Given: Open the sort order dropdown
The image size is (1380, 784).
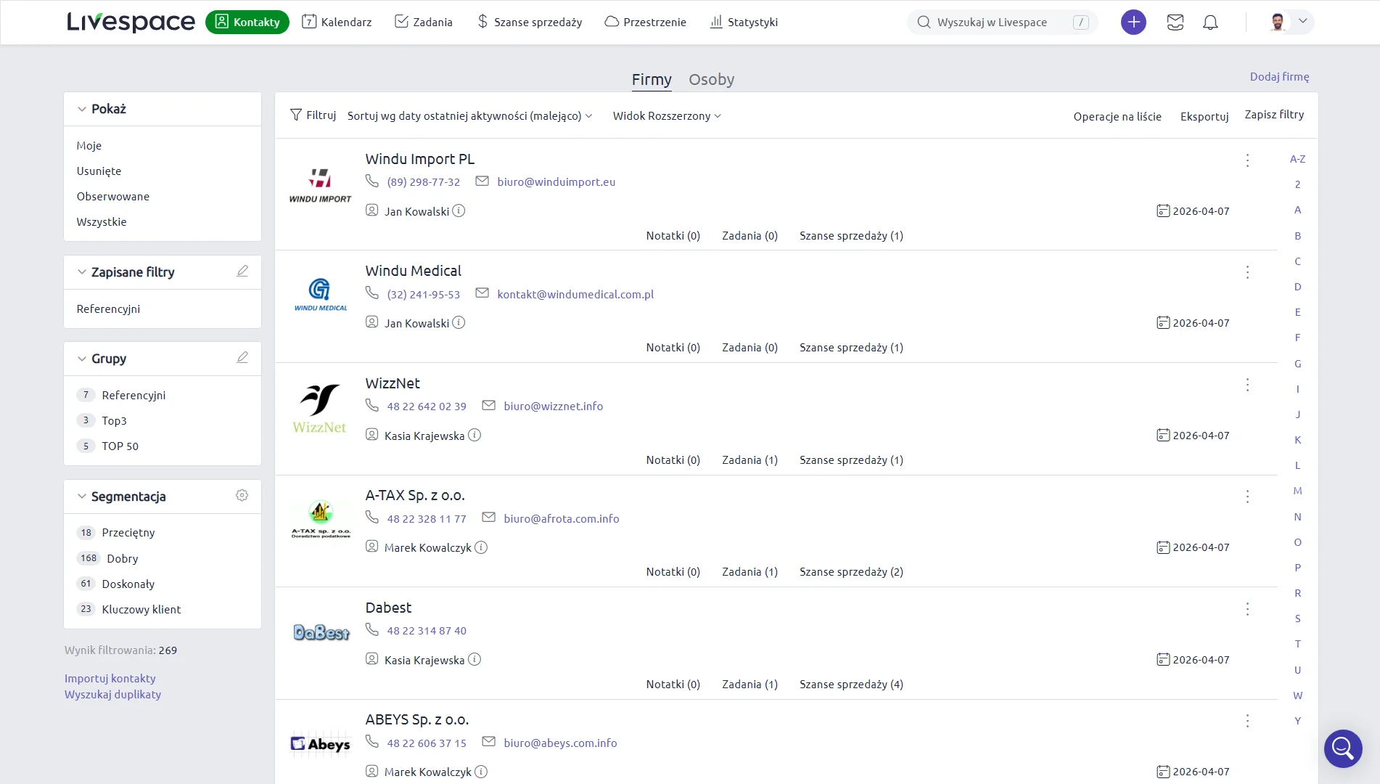Looking at the screenshot, I should point(468,115).
